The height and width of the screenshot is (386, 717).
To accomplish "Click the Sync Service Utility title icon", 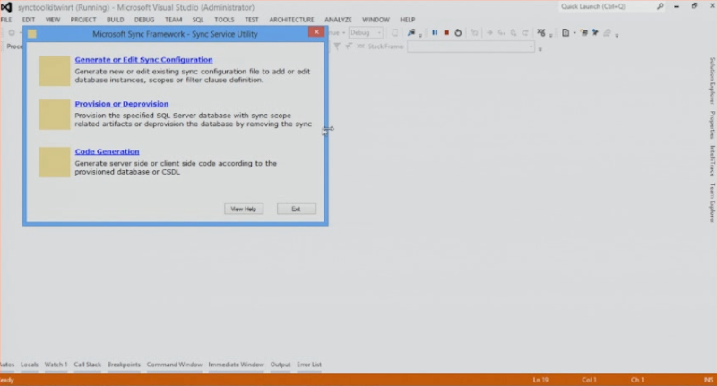I will click(32, 34).
